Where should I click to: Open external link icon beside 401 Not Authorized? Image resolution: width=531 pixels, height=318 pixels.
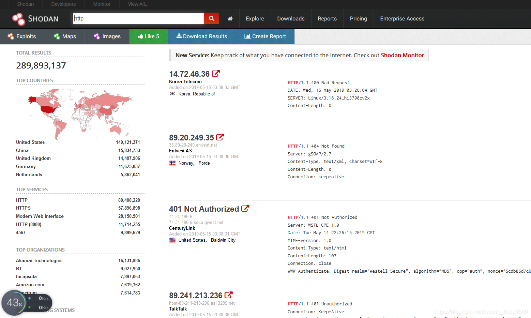[x=245, y=208]
